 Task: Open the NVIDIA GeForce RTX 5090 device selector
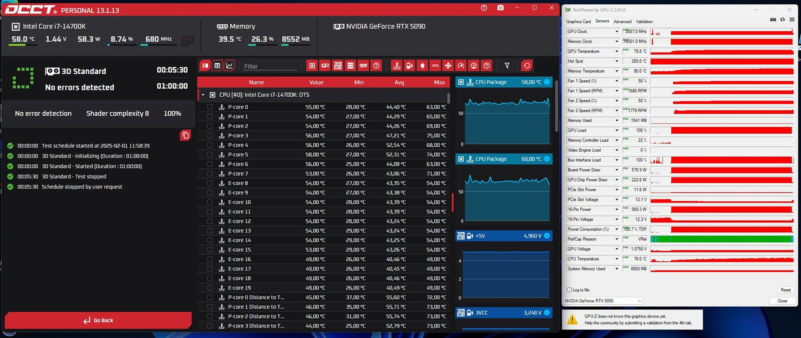click(x=603, y=301)
